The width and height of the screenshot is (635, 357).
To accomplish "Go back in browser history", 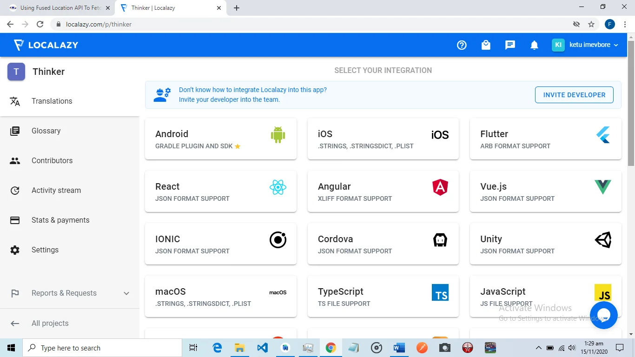I will 10,24.
